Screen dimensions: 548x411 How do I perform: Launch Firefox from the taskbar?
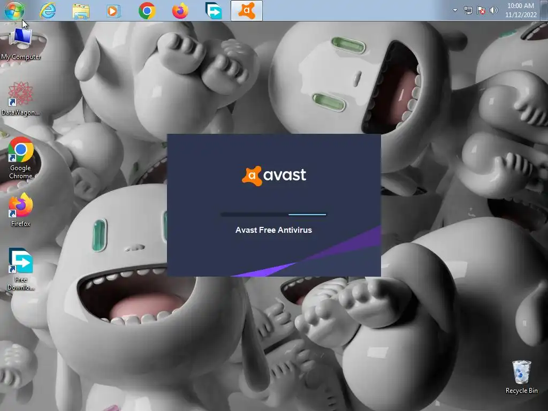[x=180, y=11]
